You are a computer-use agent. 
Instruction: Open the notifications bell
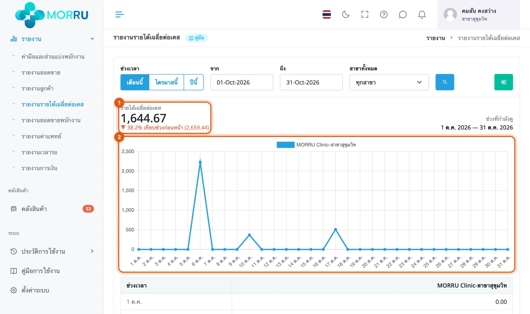[422, 15]
